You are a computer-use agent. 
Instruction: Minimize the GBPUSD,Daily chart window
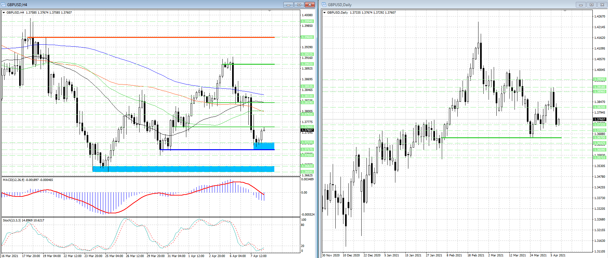(580, 5)
